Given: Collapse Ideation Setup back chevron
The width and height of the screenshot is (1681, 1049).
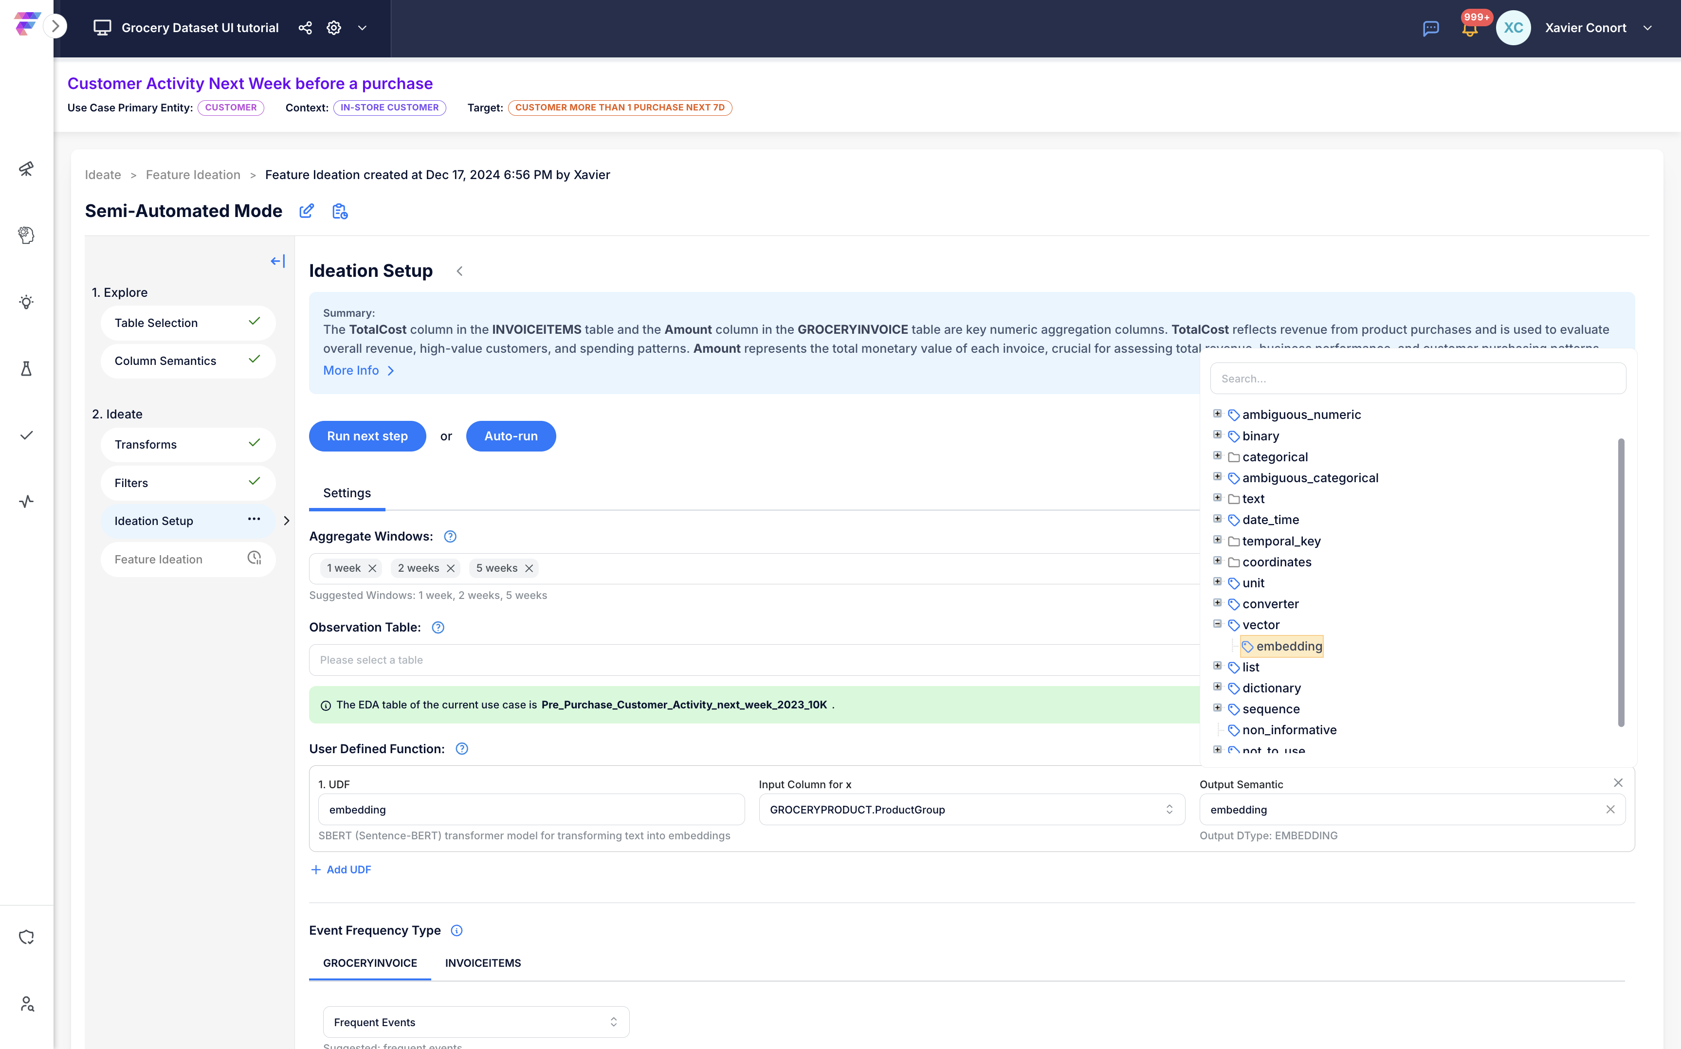Looking at the screenshot, I should tap(459, 271).
